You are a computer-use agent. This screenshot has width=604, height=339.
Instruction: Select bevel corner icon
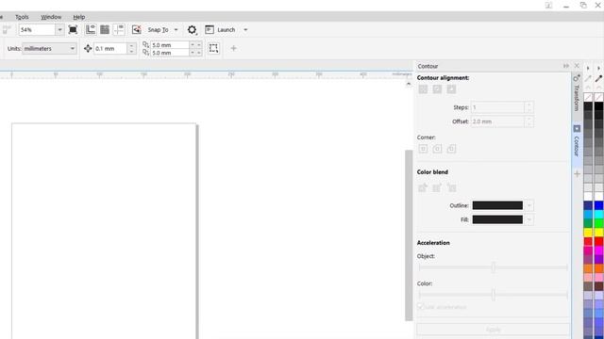tap(451, 149)
